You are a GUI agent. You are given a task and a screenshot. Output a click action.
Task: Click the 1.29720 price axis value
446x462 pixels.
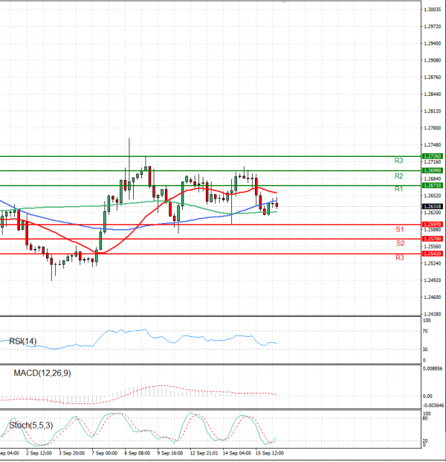(432, 27)
